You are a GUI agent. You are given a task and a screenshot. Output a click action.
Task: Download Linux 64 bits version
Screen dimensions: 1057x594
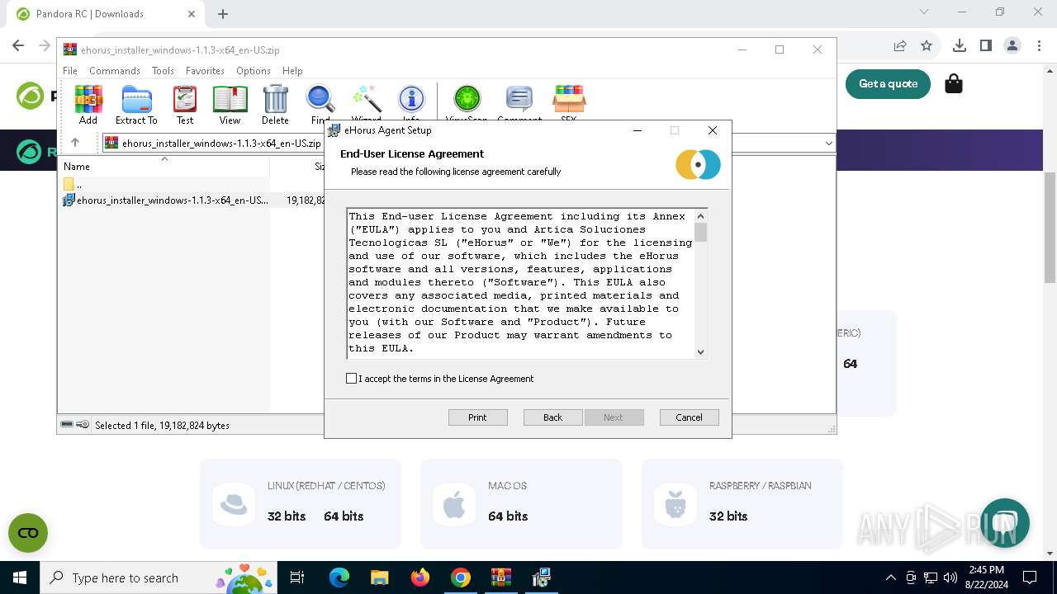[344, 516]
